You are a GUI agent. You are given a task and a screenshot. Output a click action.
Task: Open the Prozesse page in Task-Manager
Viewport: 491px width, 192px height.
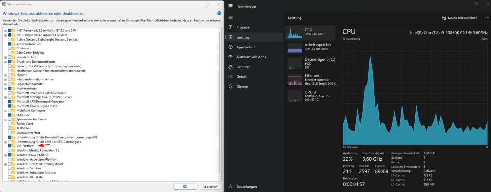tap(254, 27)
